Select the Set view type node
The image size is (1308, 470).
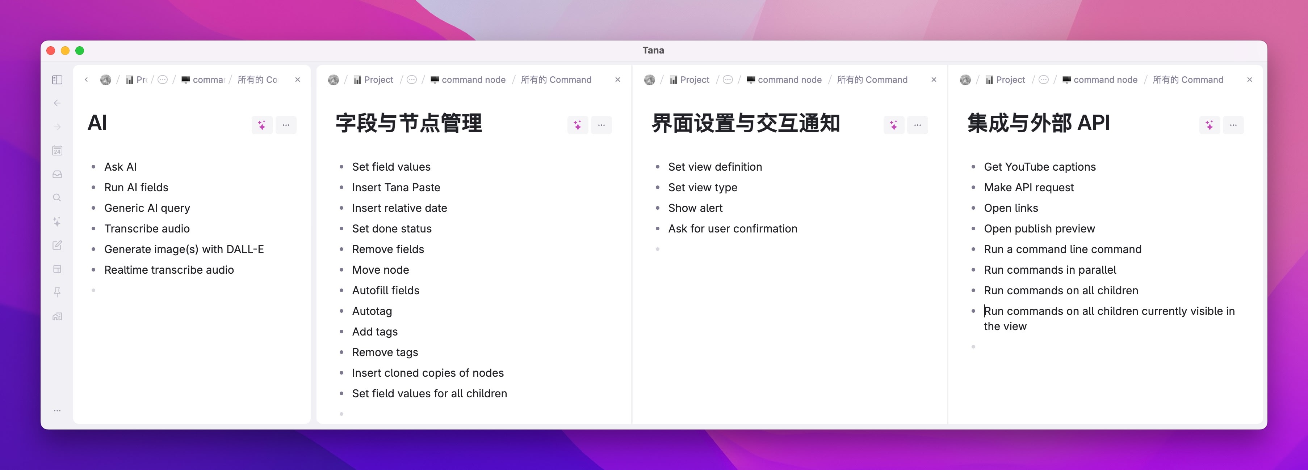click(703, 188)
